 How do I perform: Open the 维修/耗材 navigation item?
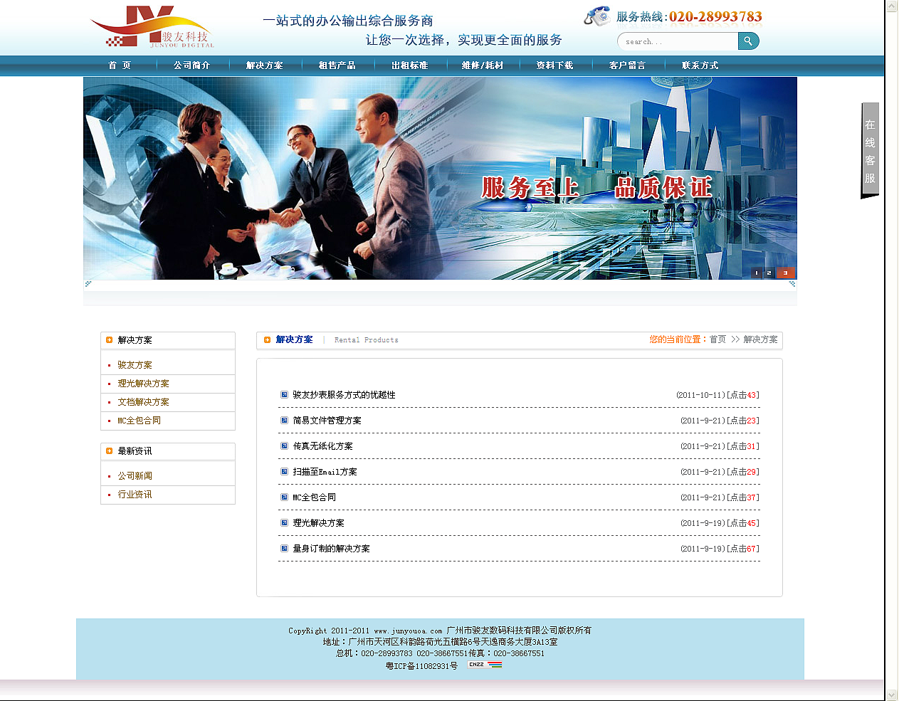[483, 65]
